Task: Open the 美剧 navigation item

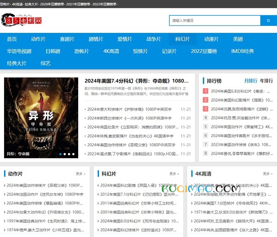Action: (x=238, y=39)
